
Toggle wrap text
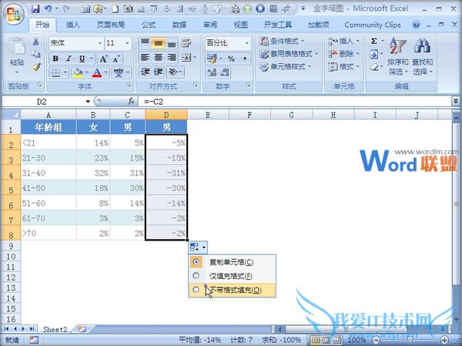click(186, 43)
